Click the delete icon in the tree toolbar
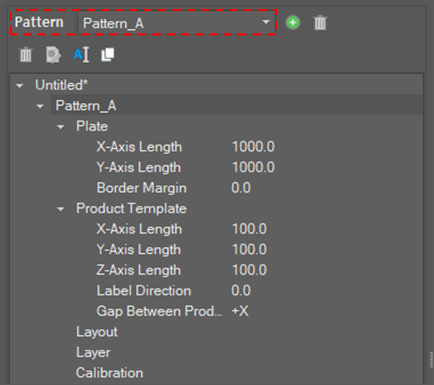Image resolution: width=434 pixels, height=385 pixels. (x=26, y=55)
